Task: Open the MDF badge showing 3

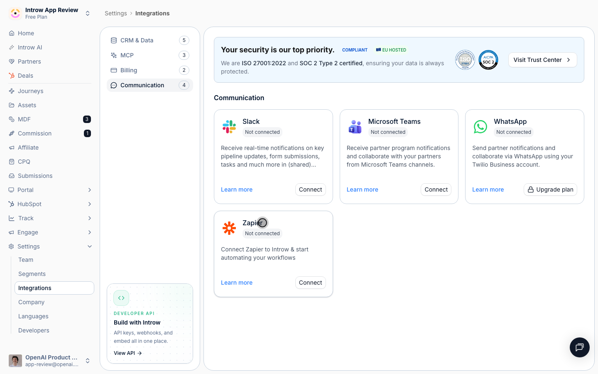Action: (87, 119)
